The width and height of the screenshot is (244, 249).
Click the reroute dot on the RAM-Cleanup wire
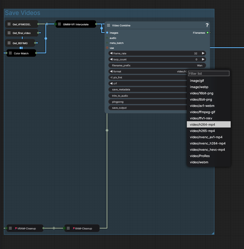click(x=107, y=130)
